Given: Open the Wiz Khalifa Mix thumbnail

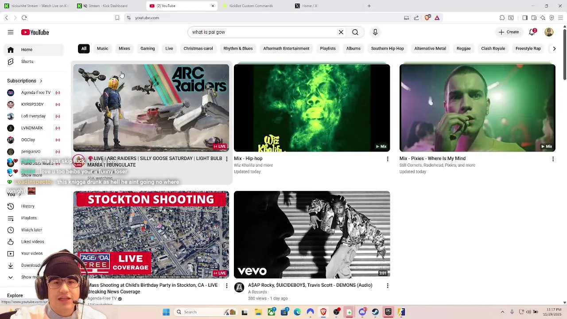Looking at the screenshot, I should pos(312,108).
